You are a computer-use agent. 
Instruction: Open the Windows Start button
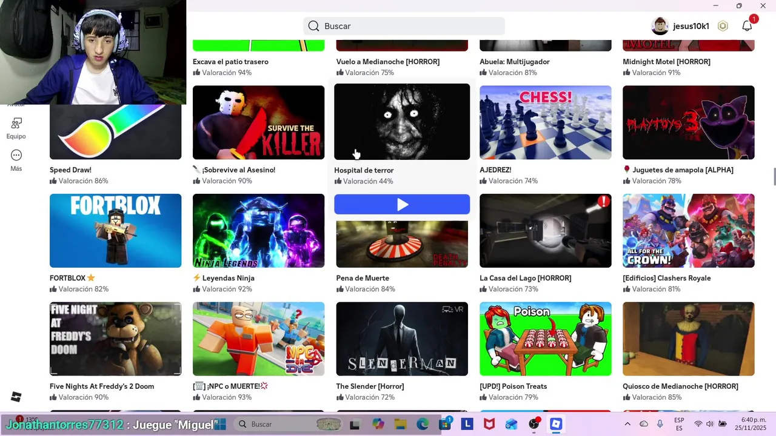[219, 424]
